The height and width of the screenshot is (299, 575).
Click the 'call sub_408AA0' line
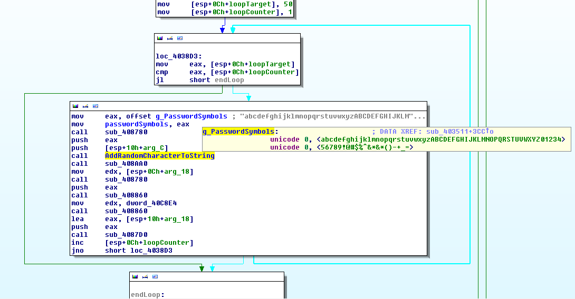pos(109,164)
